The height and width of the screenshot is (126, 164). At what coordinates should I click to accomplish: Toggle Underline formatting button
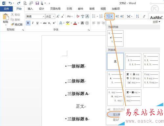tap(37, 23)
